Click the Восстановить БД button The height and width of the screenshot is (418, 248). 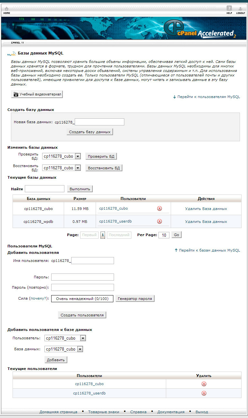(x=104, y=168)
